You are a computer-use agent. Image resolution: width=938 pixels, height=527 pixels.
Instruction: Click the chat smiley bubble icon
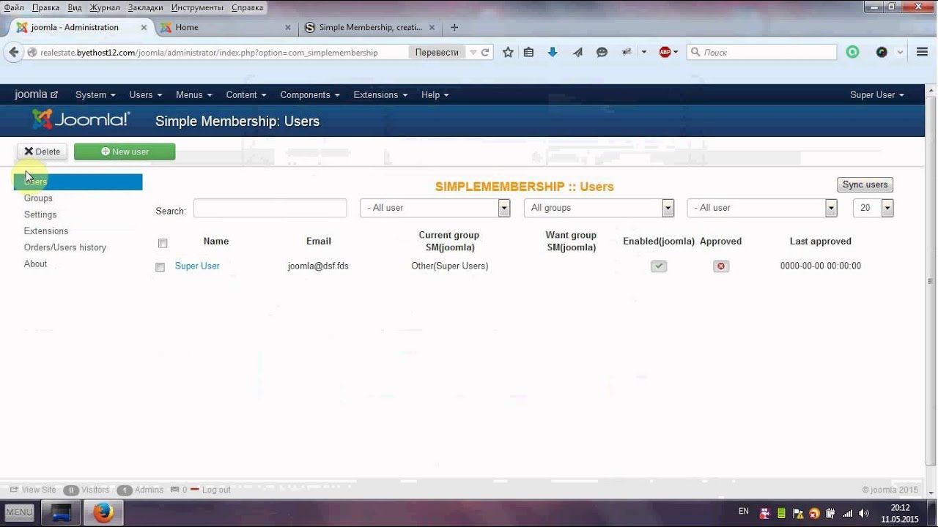[x=602, y=52]
